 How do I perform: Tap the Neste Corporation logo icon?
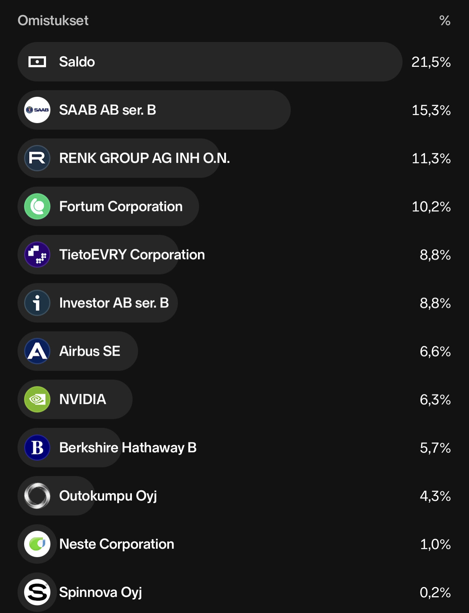tap(37, 544)
